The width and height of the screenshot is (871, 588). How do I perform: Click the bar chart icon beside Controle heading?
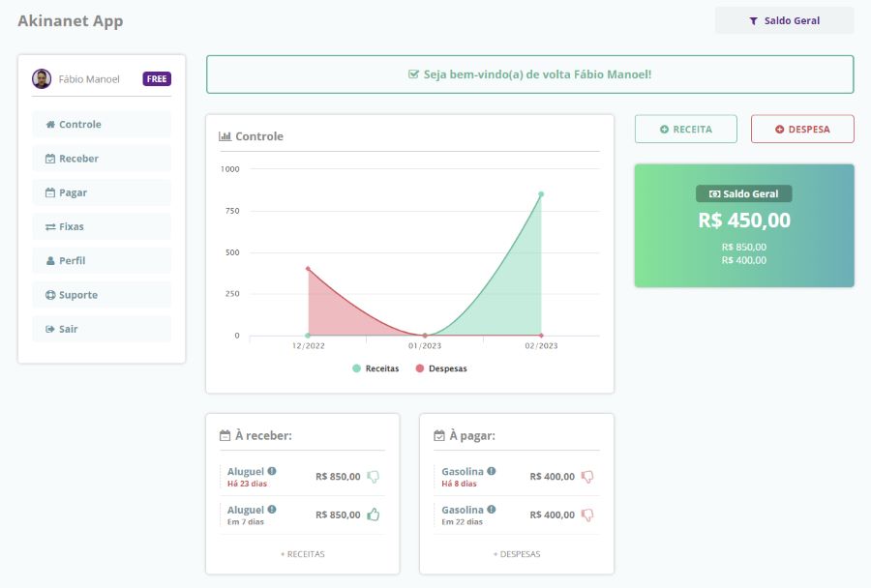coord(225,136)
